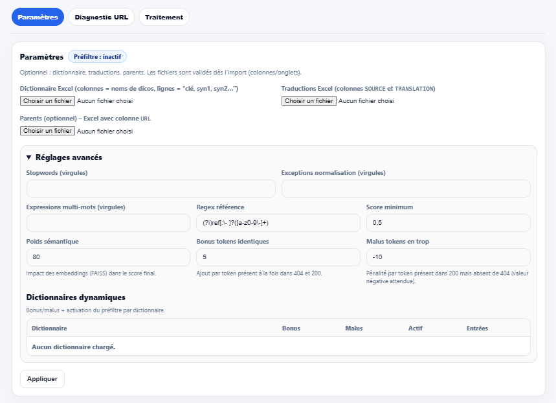Click the Actif column header
Viewport: 556px width, 403px height.
point(415,328)
